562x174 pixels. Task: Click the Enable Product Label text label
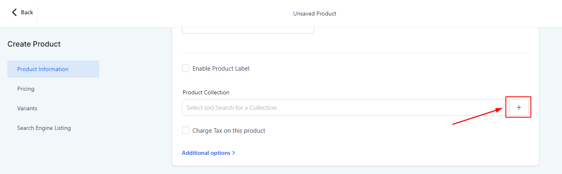click(221, 69)
